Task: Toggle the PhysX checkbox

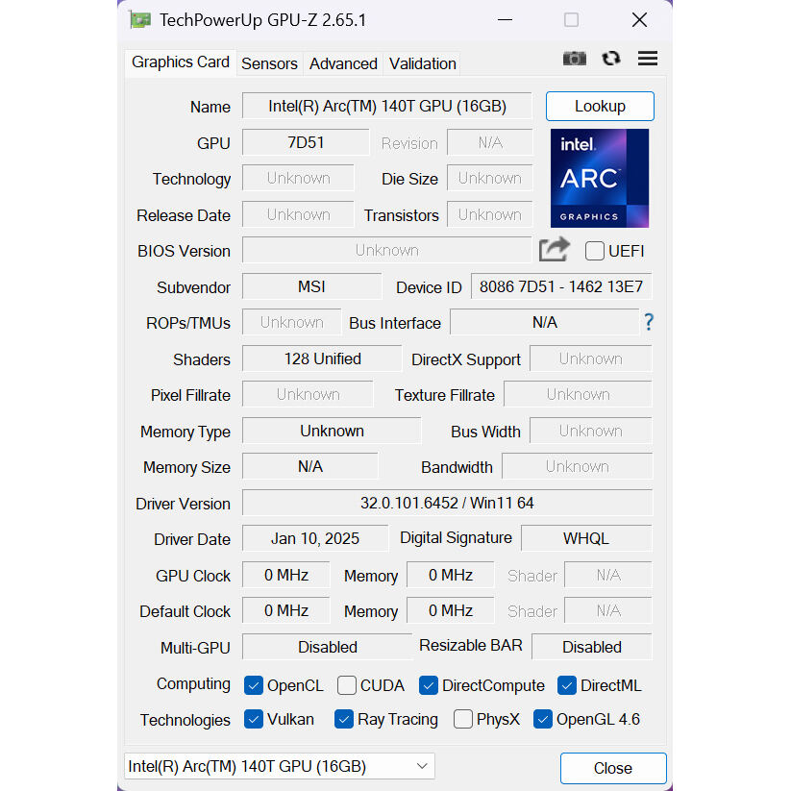Action: click(462, 719)
